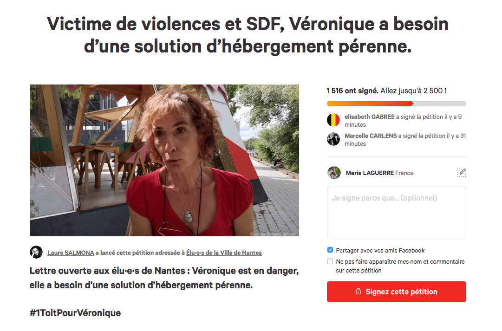Open the petition photo of Véronique

pyautogui.click(x=164, y=160)
